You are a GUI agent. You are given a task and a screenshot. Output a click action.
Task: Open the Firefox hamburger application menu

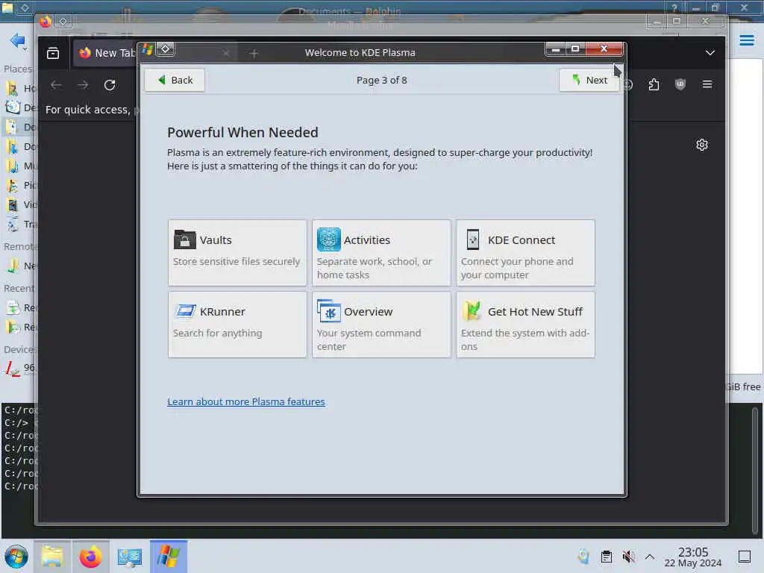(707, 85)
